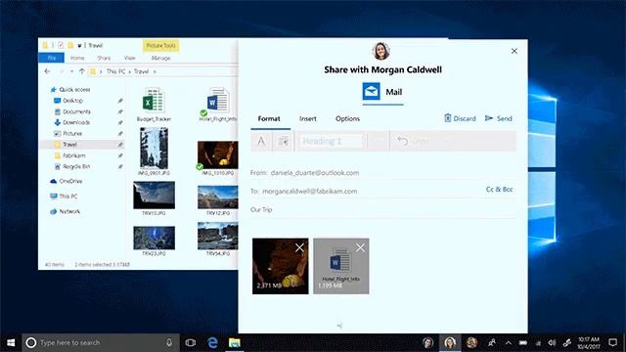Close the Share with Morgan Caldwell panel
This screenshot has height=352, width=626.
514,51
